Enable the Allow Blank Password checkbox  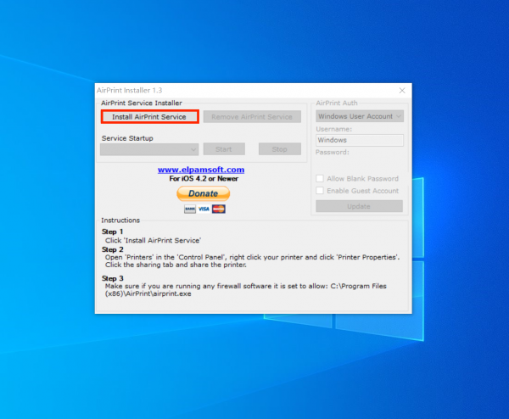tap(320, 179)
